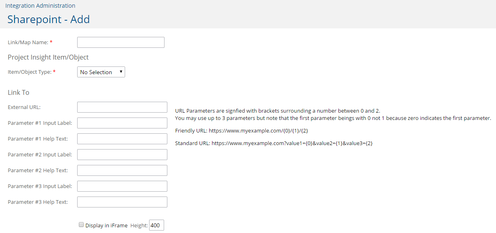Open the Item/Object Type dropdown
Image resolution: width=496 pixels, height=233 pixels.
click(x=101, y=72)
